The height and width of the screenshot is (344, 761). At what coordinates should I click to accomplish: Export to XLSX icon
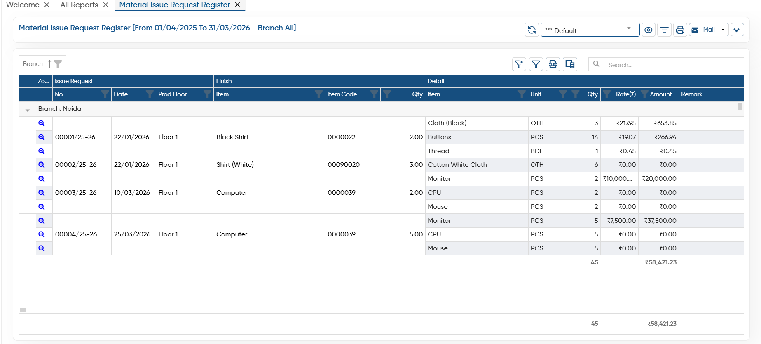click(x=553, y=64)
